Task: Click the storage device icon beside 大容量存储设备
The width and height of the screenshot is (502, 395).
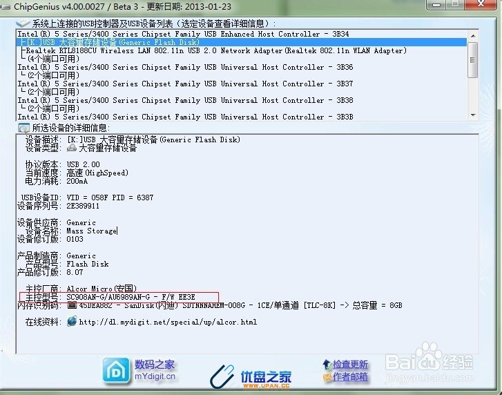Action: [72, 148]
